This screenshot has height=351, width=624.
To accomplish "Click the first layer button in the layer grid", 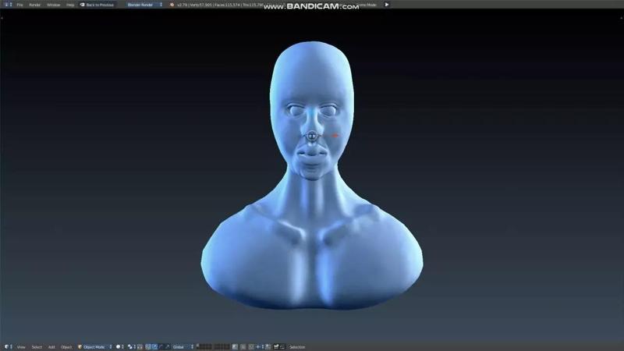I will pyautogui.click(x=198, y=346).
